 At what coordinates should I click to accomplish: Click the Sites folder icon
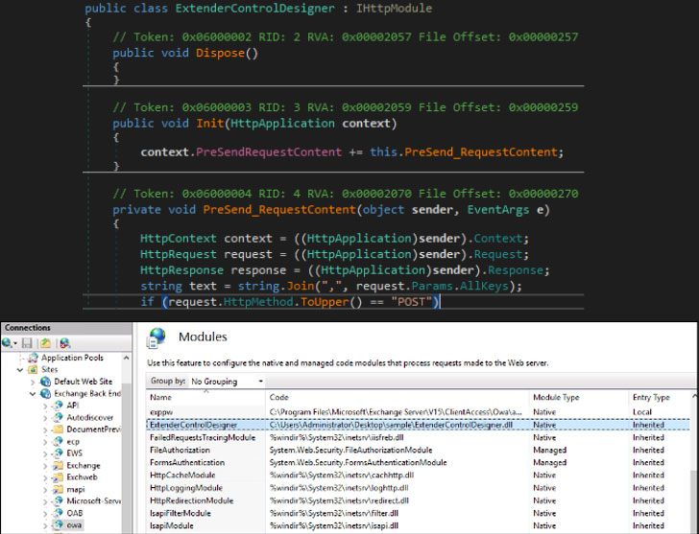click(x=33, y=369)
